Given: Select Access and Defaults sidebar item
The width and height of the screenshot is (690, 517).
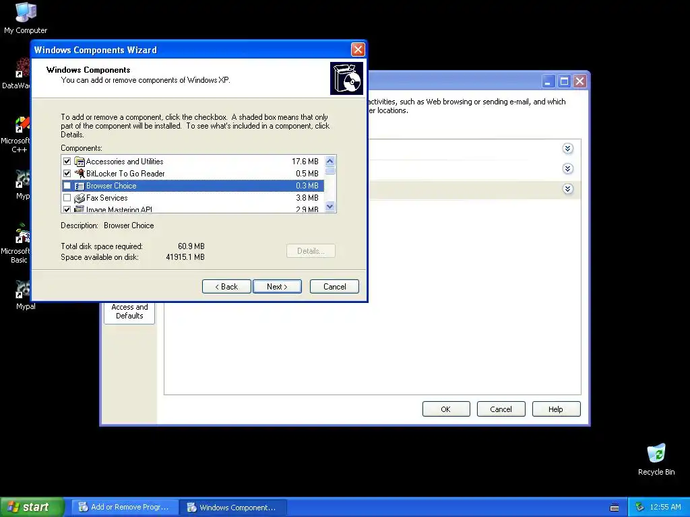Looking at the screenshot, I should pyautogui.click(x=129, y=311).
